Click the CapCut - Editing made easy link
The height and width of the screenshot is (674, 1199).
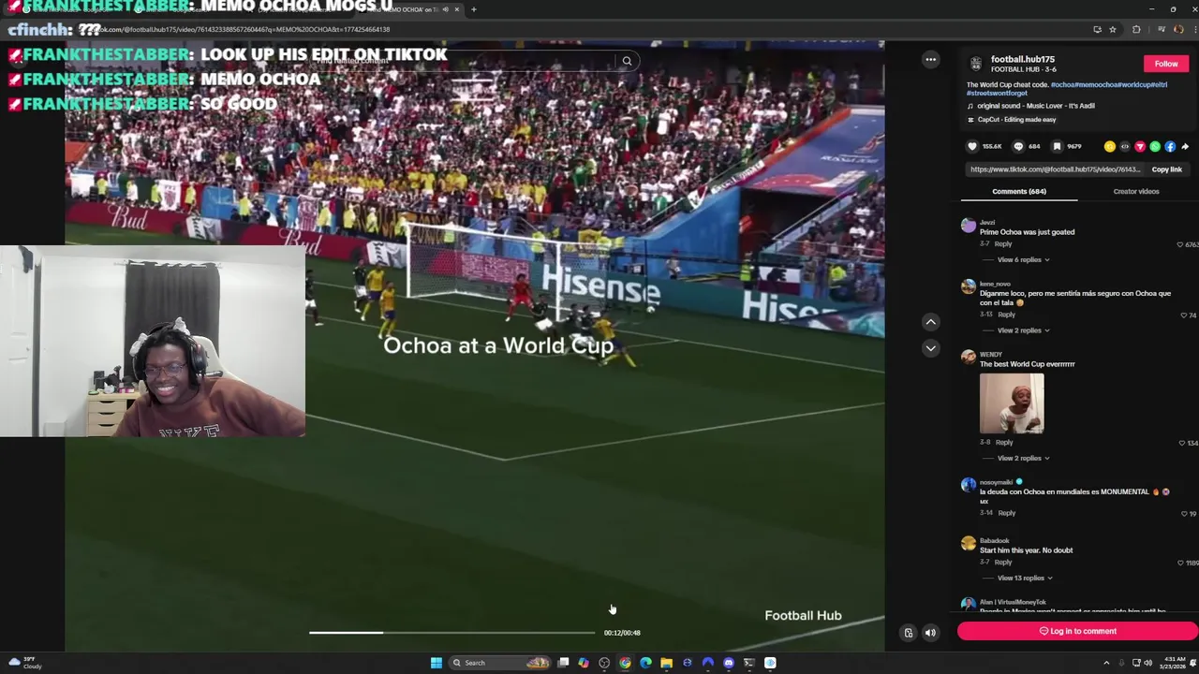pos(1016,120)
